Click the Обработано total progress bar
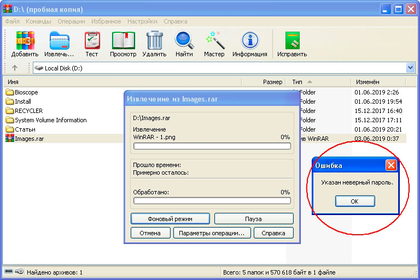Screen dimensions: 420x280 pyautogui.click(x=212, y=201)
